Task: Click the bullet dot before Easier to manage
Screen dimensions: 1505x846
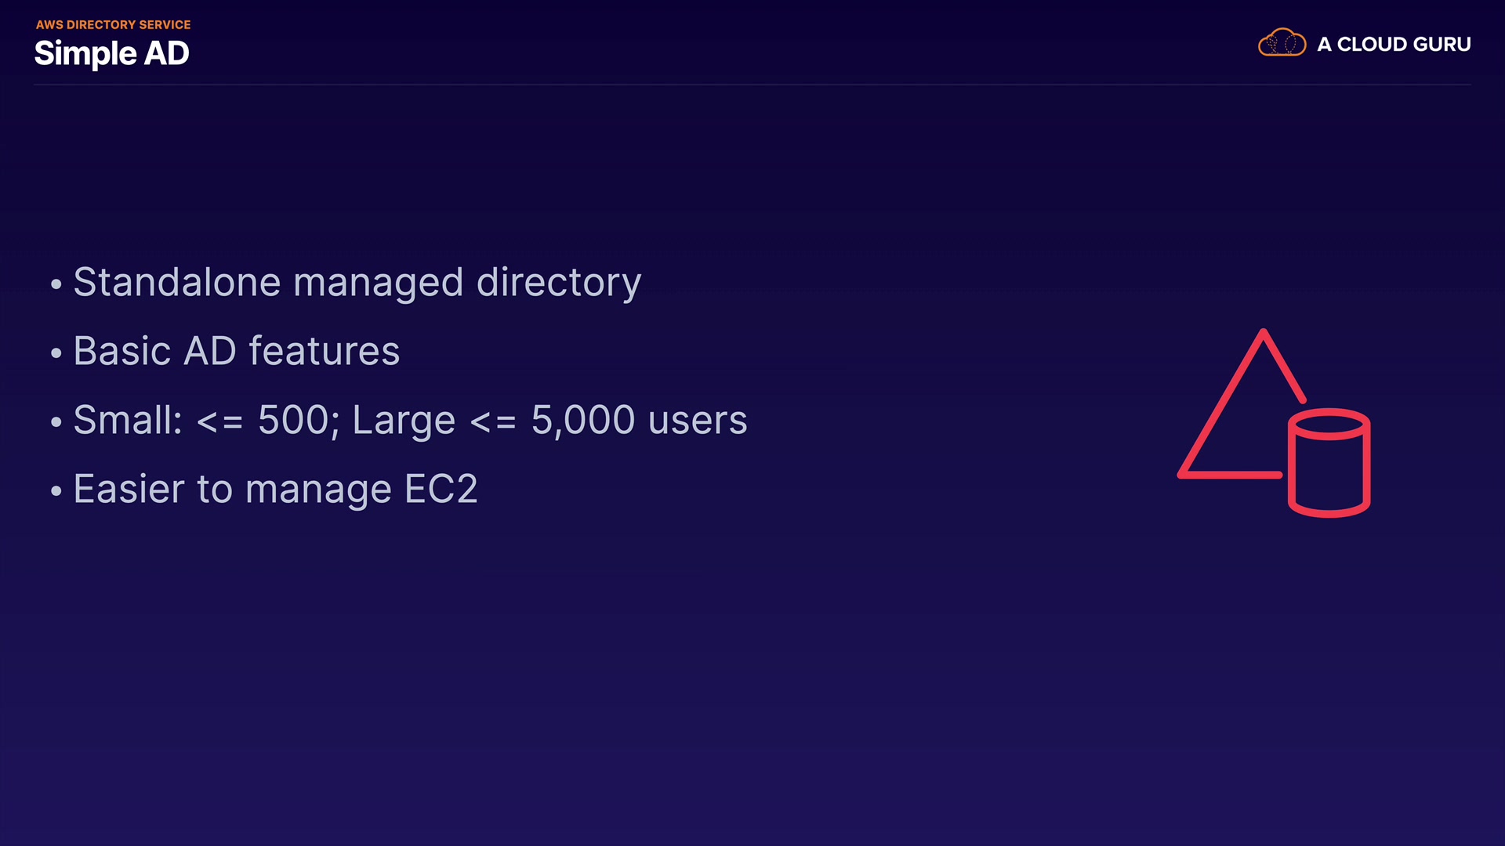Action: pos(56,491)
